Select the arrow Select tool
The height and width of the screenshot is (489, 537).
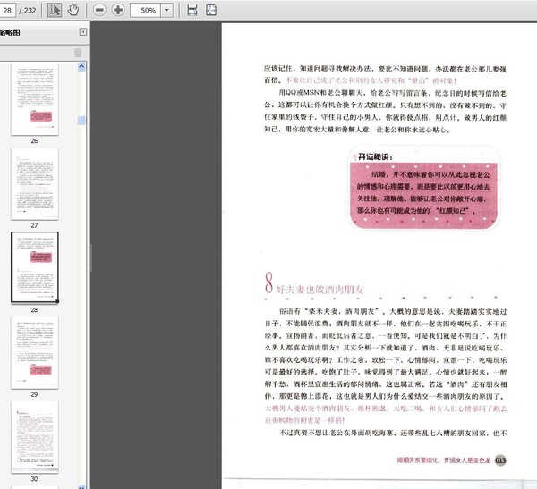(x=55, y=10)
